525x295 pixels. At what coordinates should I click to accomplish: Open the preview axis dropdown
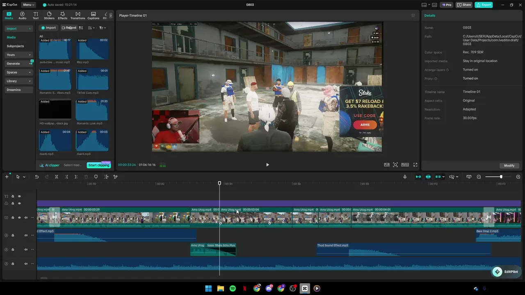pos(457,177)
